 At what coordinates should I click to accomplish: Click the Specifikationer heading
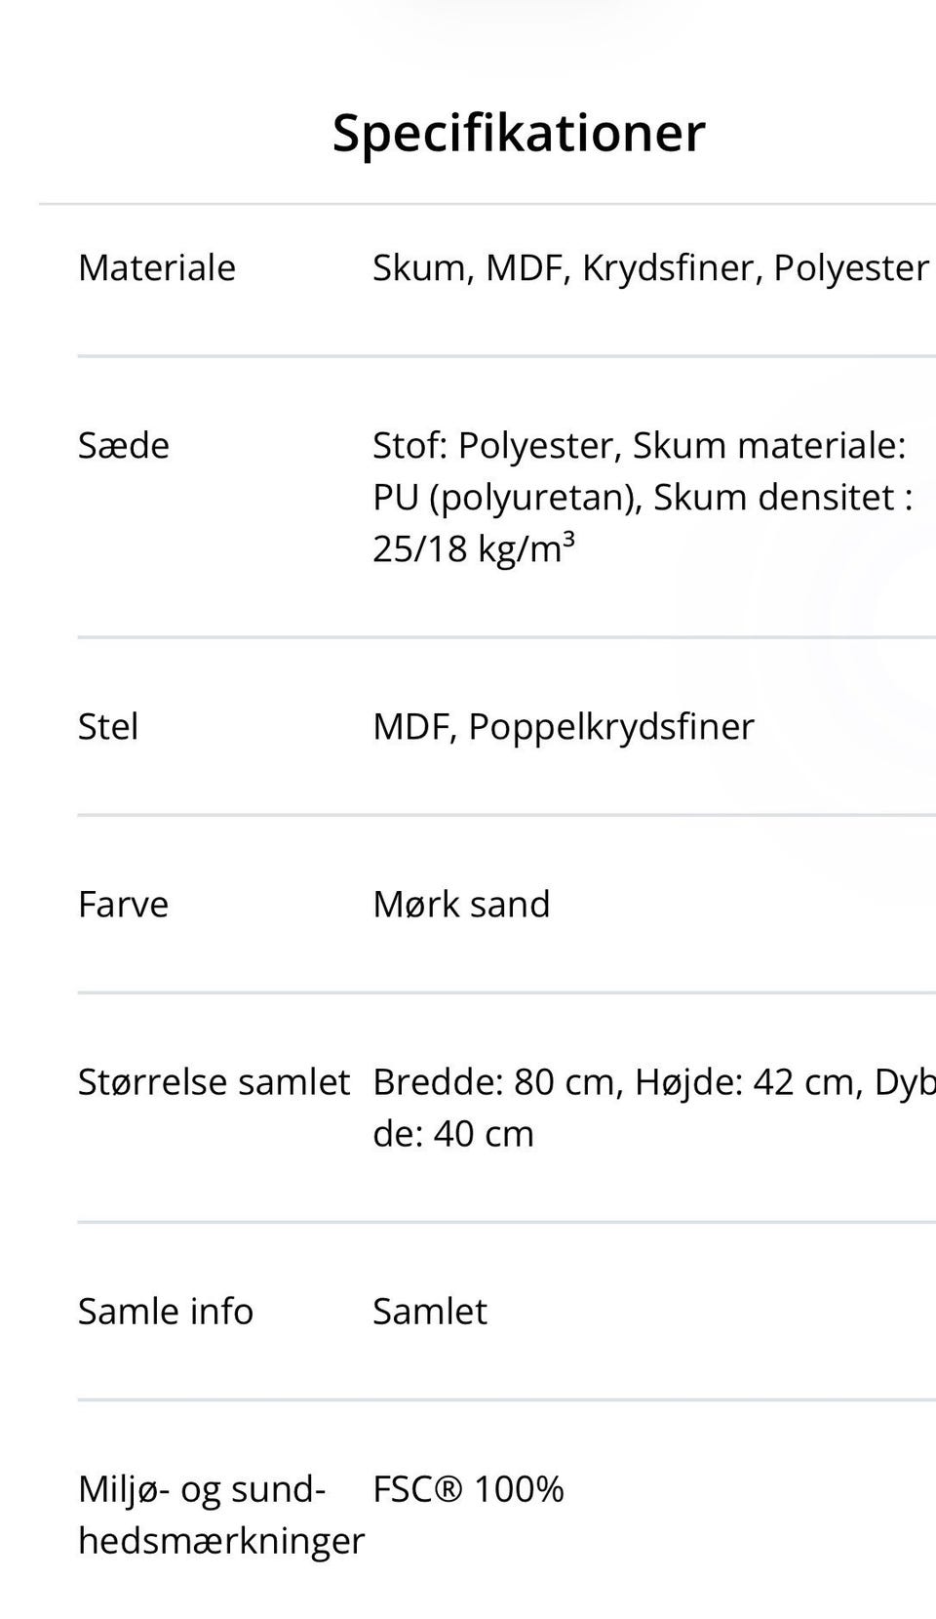[518, 133]
